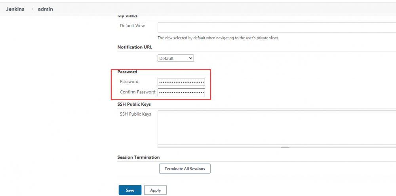Screen dimensions: 396x196
Task: Click the Notification URL section heading
Action: coord(135,47)
